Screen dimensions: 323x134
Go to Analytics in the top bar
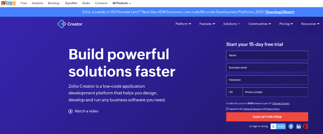pos(37,3)
